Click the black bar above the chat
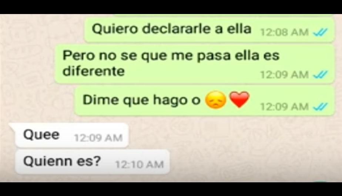Image resolution: width=342 pixels, height=196 pixels. pyautogui.click(x=171, y=7)
